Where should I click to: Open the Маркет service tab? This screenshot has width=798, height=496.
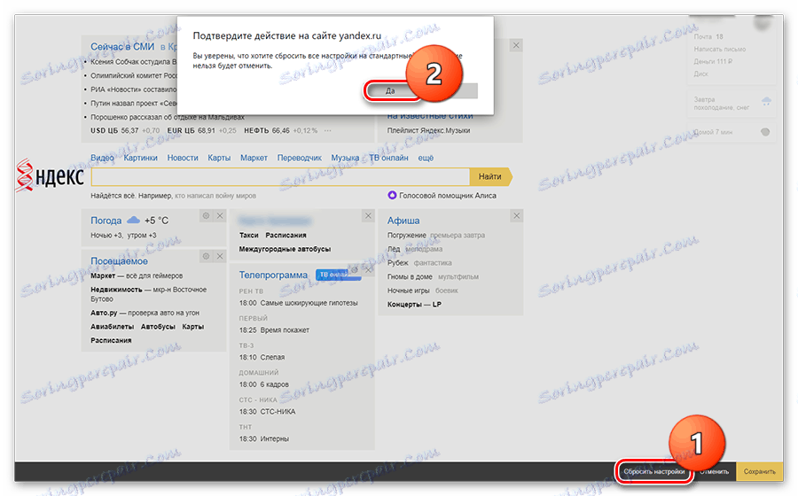click(254, 158)
